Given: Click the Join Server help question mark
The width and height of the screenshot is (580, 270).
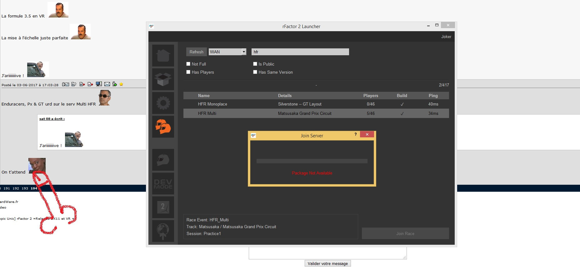Looking at the screenshot, I should pyautogui.click(x=356, y=134).
